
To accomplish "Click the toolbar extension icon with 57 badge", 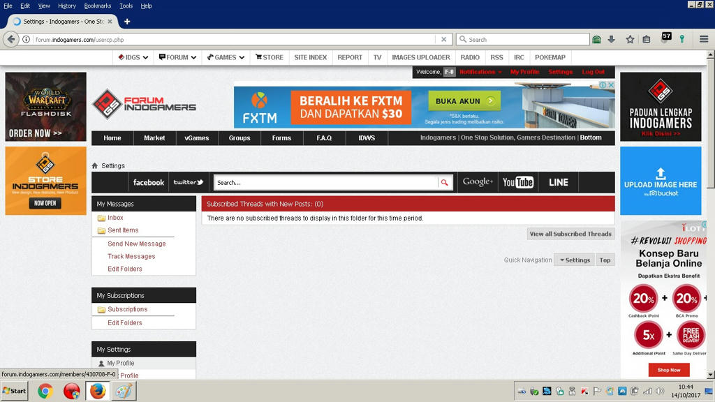I will (x=665, y=38).
